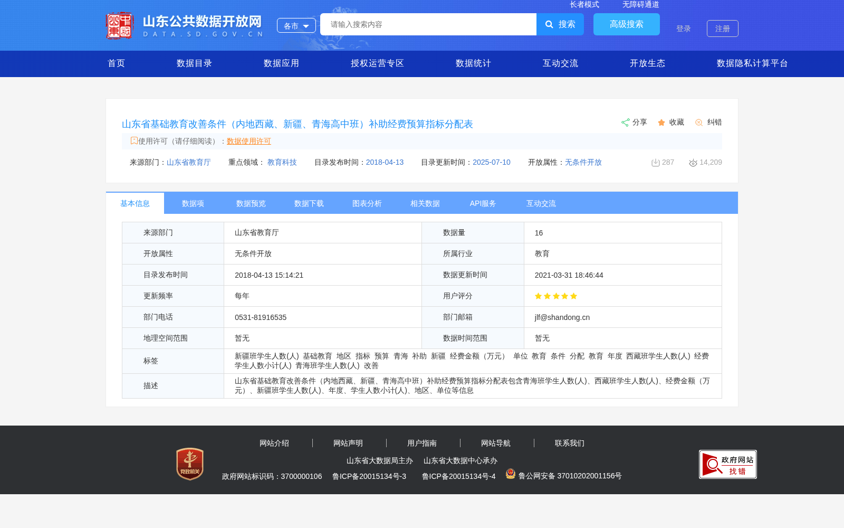Open 开放生态 navigation item
Image resolution: width=844 pixels, height=528 pixels.
pyautogui.click(x=648, y=63)
